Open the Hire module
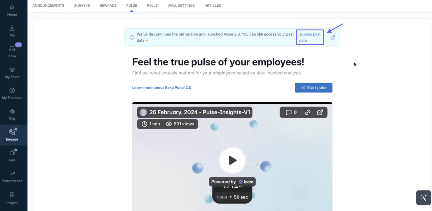Image resolution: width=432 pixels, height=211 pixels. (12, 156)
